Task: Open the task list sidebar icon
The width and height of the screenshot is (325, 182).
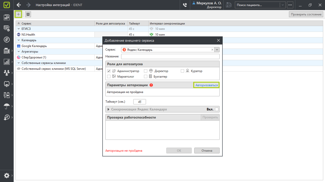Action: click(x=7, y=28)
